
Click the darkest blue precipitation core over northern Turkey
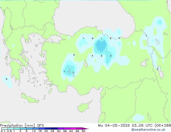click(x=101, y=46)
